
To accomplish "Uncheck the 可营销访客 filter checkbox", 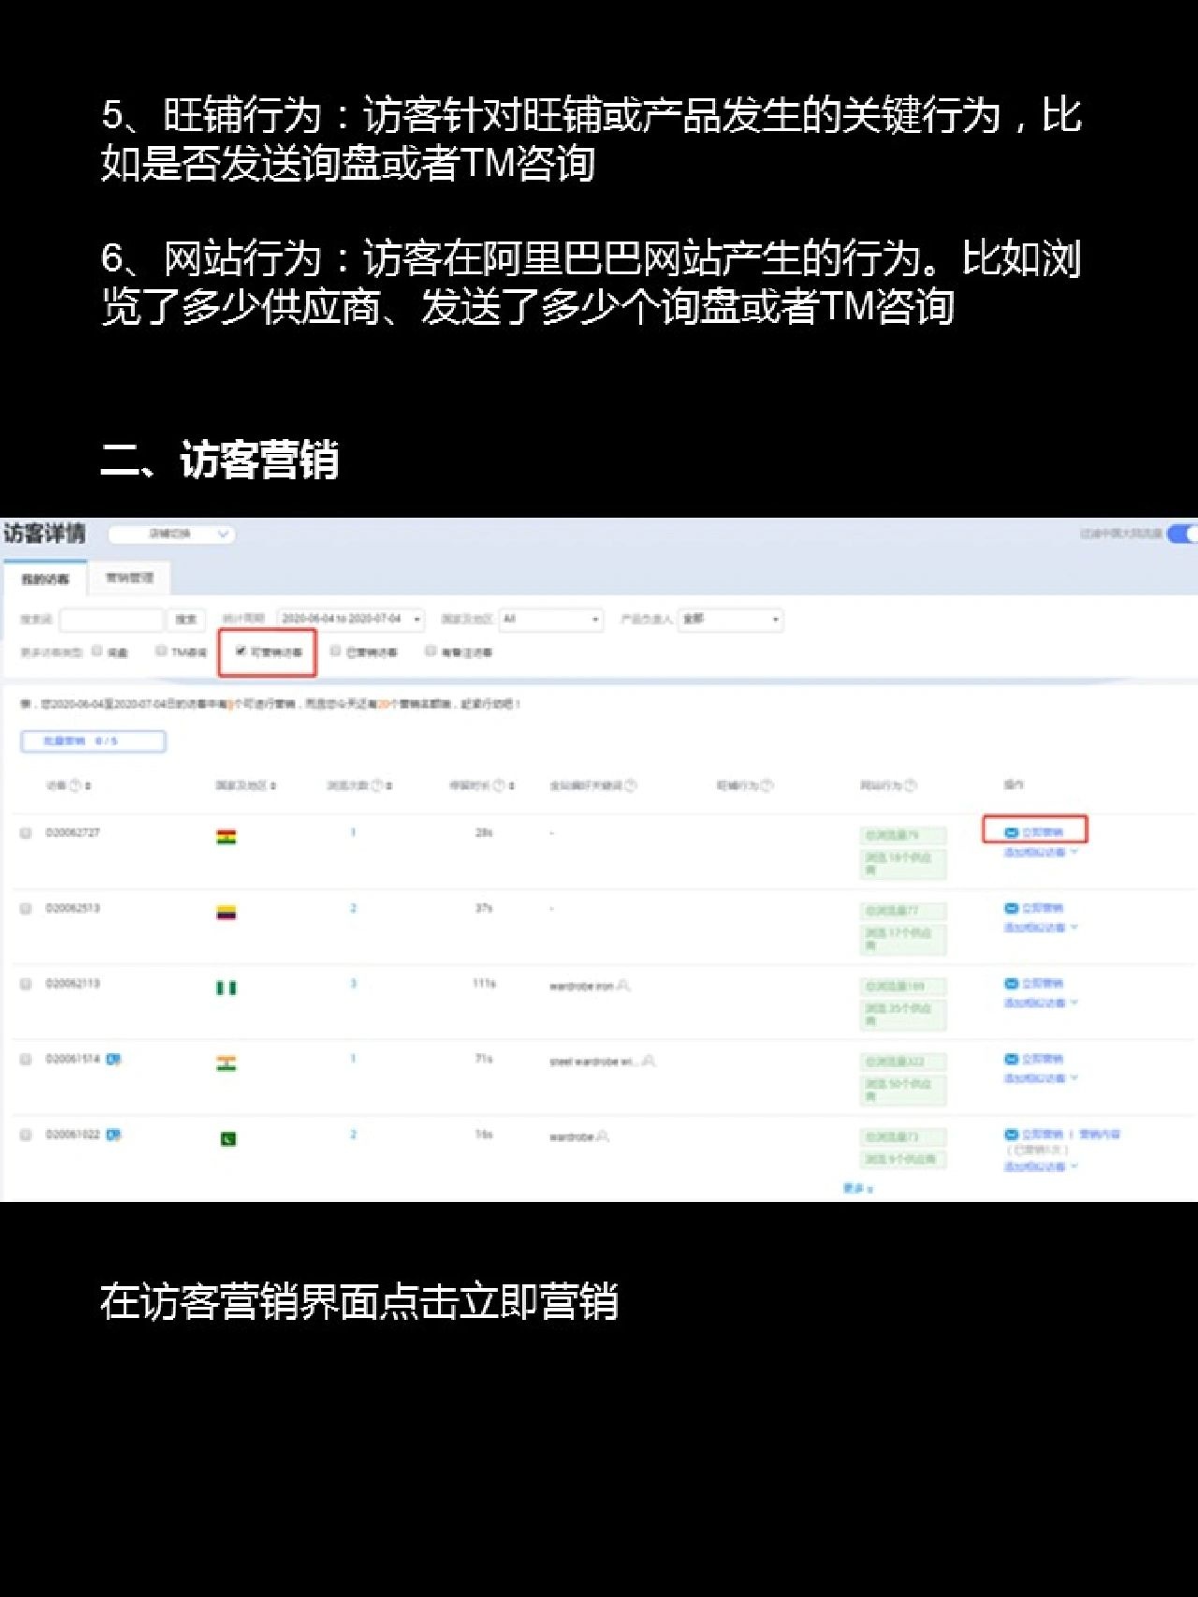I will pos(241,651).
